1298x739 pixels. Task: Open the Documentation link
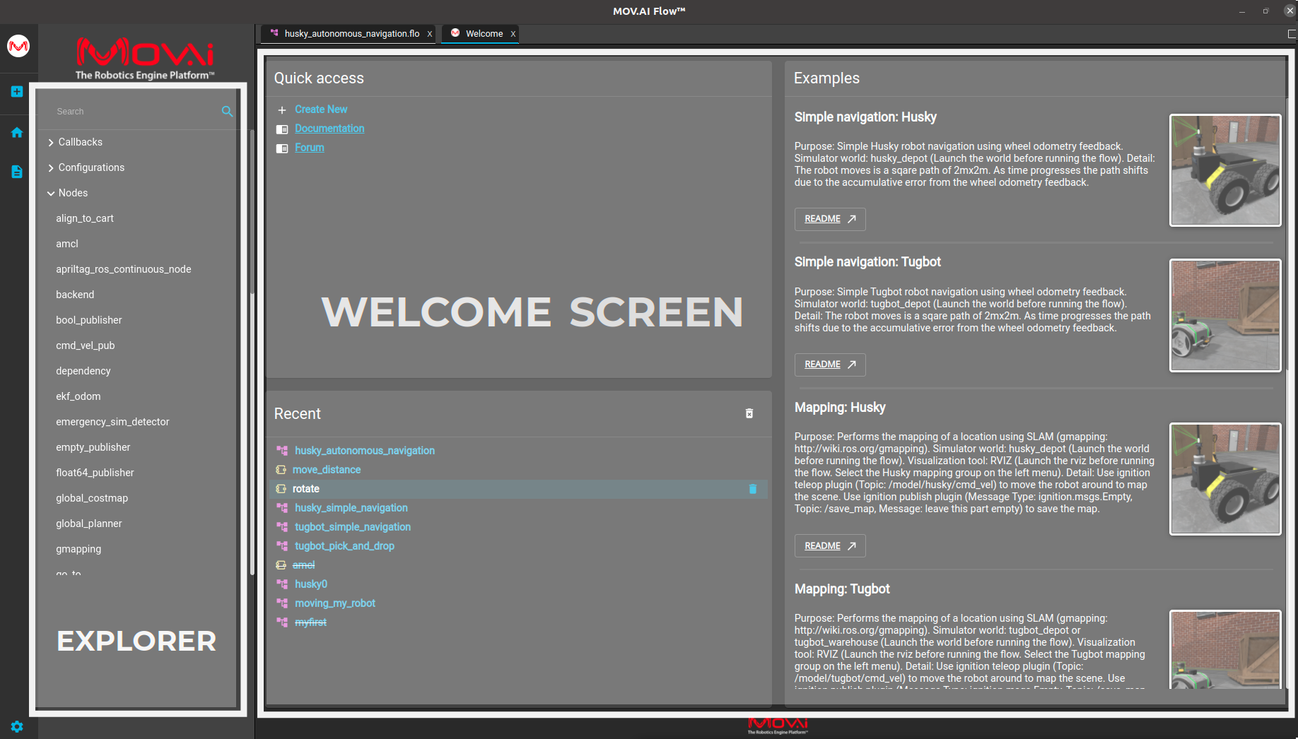pyautogui.click(x=329, y=129)
